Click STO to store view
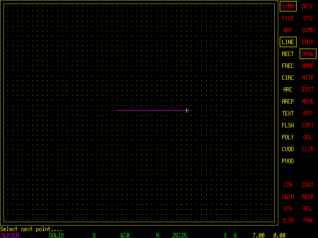The width and height of the screenshot is (318, 238). tap(288, 209)
